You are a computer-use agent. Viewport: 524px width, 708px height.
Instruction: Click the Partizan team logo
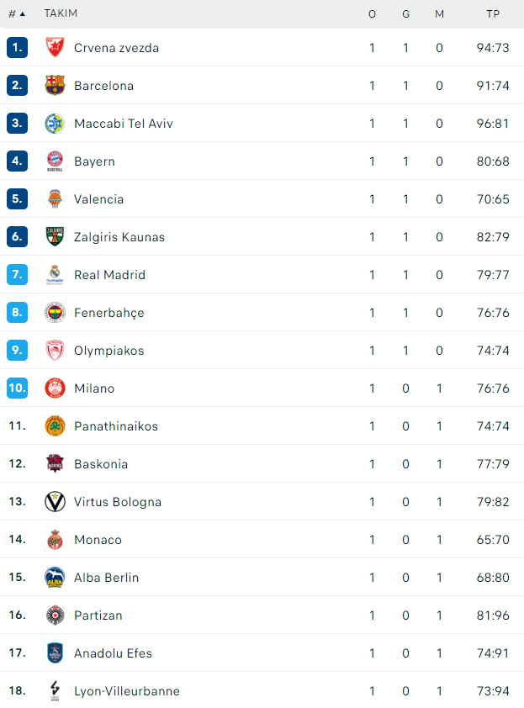(55, 616)
